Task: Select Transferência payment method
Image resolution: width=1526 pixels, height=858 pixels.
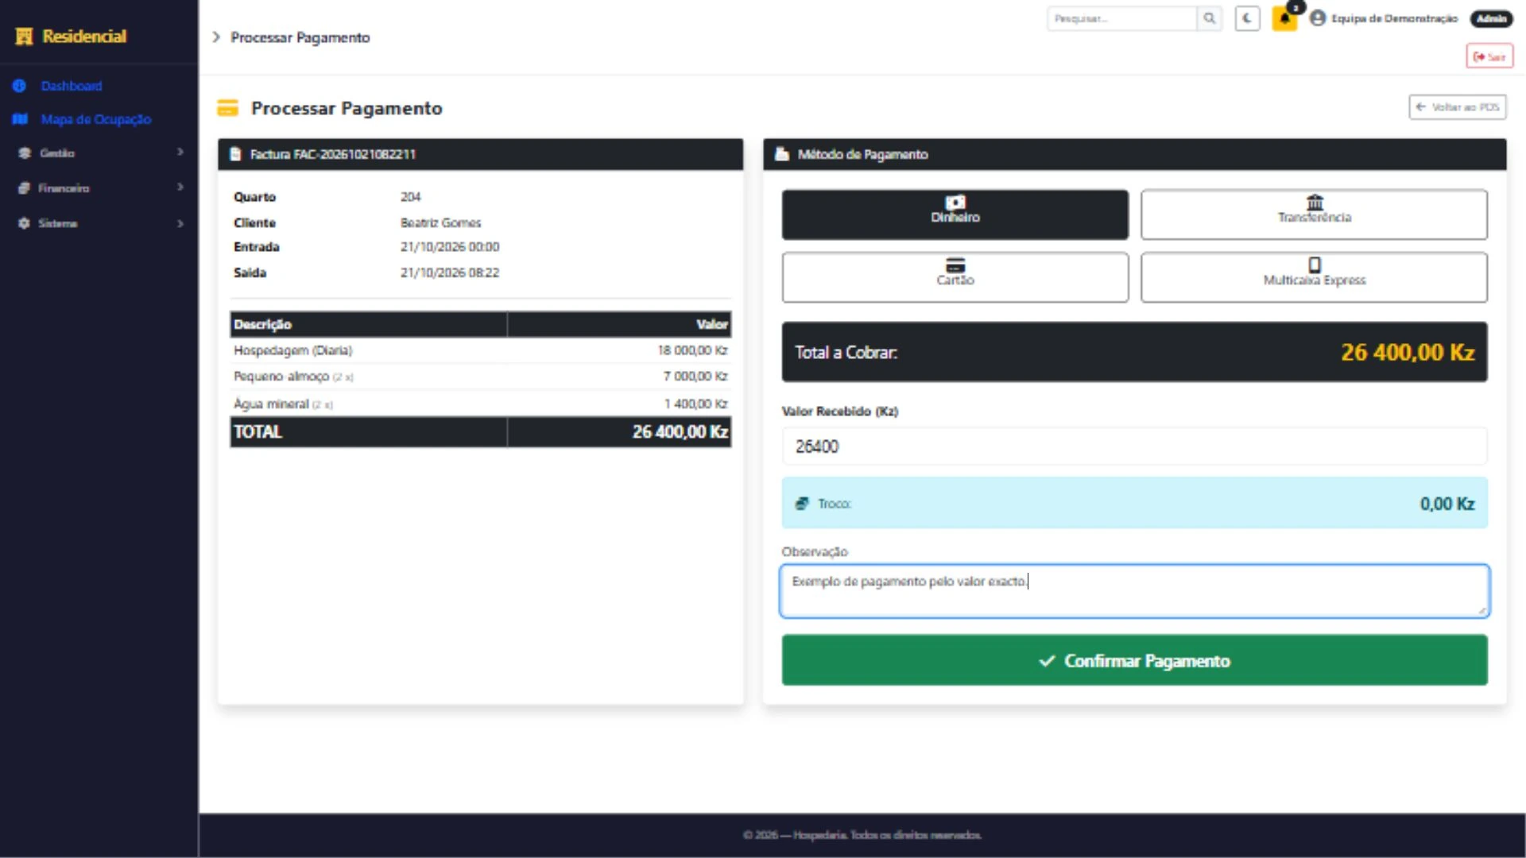Action: (x=1314, y=214)
